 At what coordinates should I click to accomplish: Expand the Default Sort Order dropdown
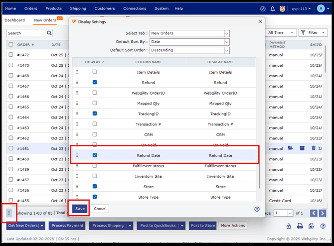226,51
